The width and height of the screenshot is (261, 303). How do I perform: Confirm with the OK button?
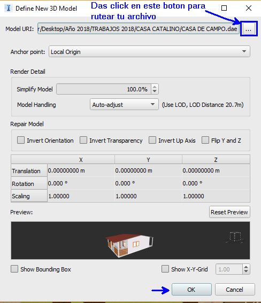point(191,290)
